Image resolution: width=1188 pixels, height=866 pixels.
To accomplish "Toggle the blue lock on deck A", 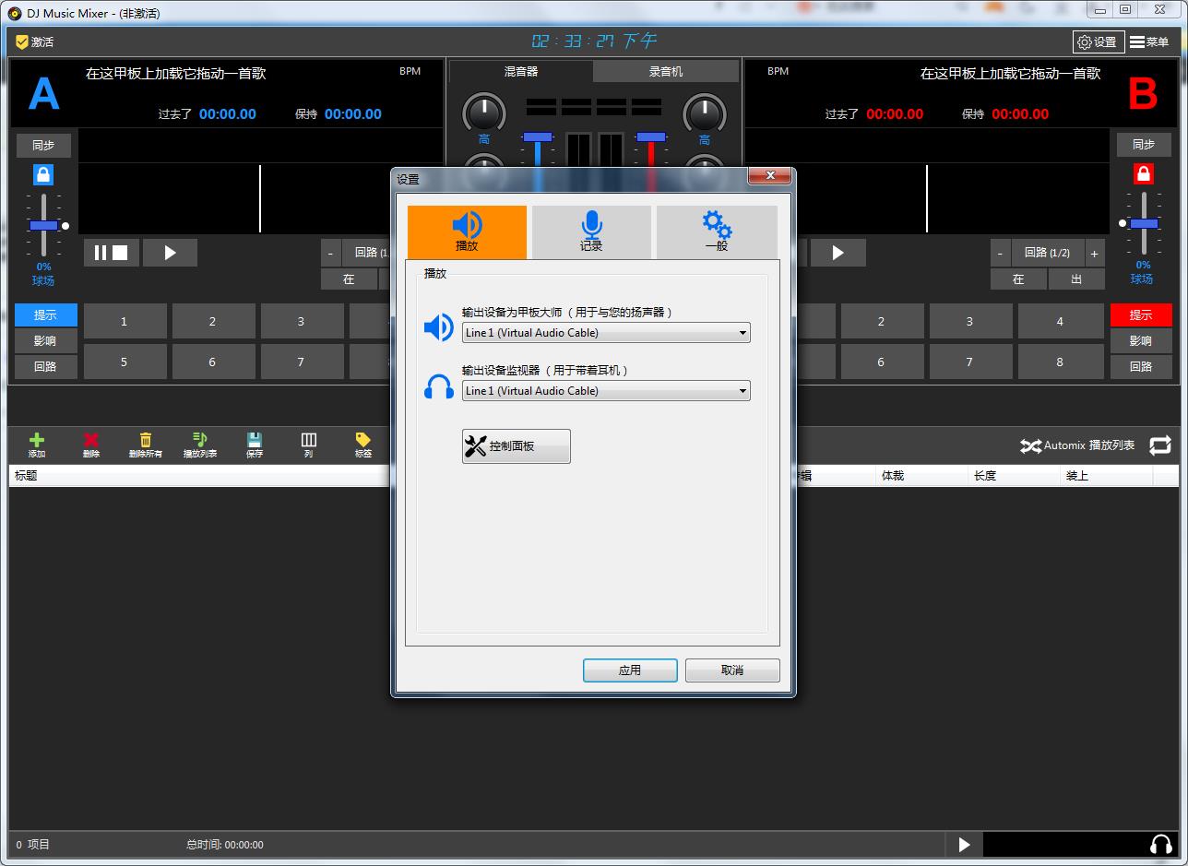I will click(x=43, y=174).
